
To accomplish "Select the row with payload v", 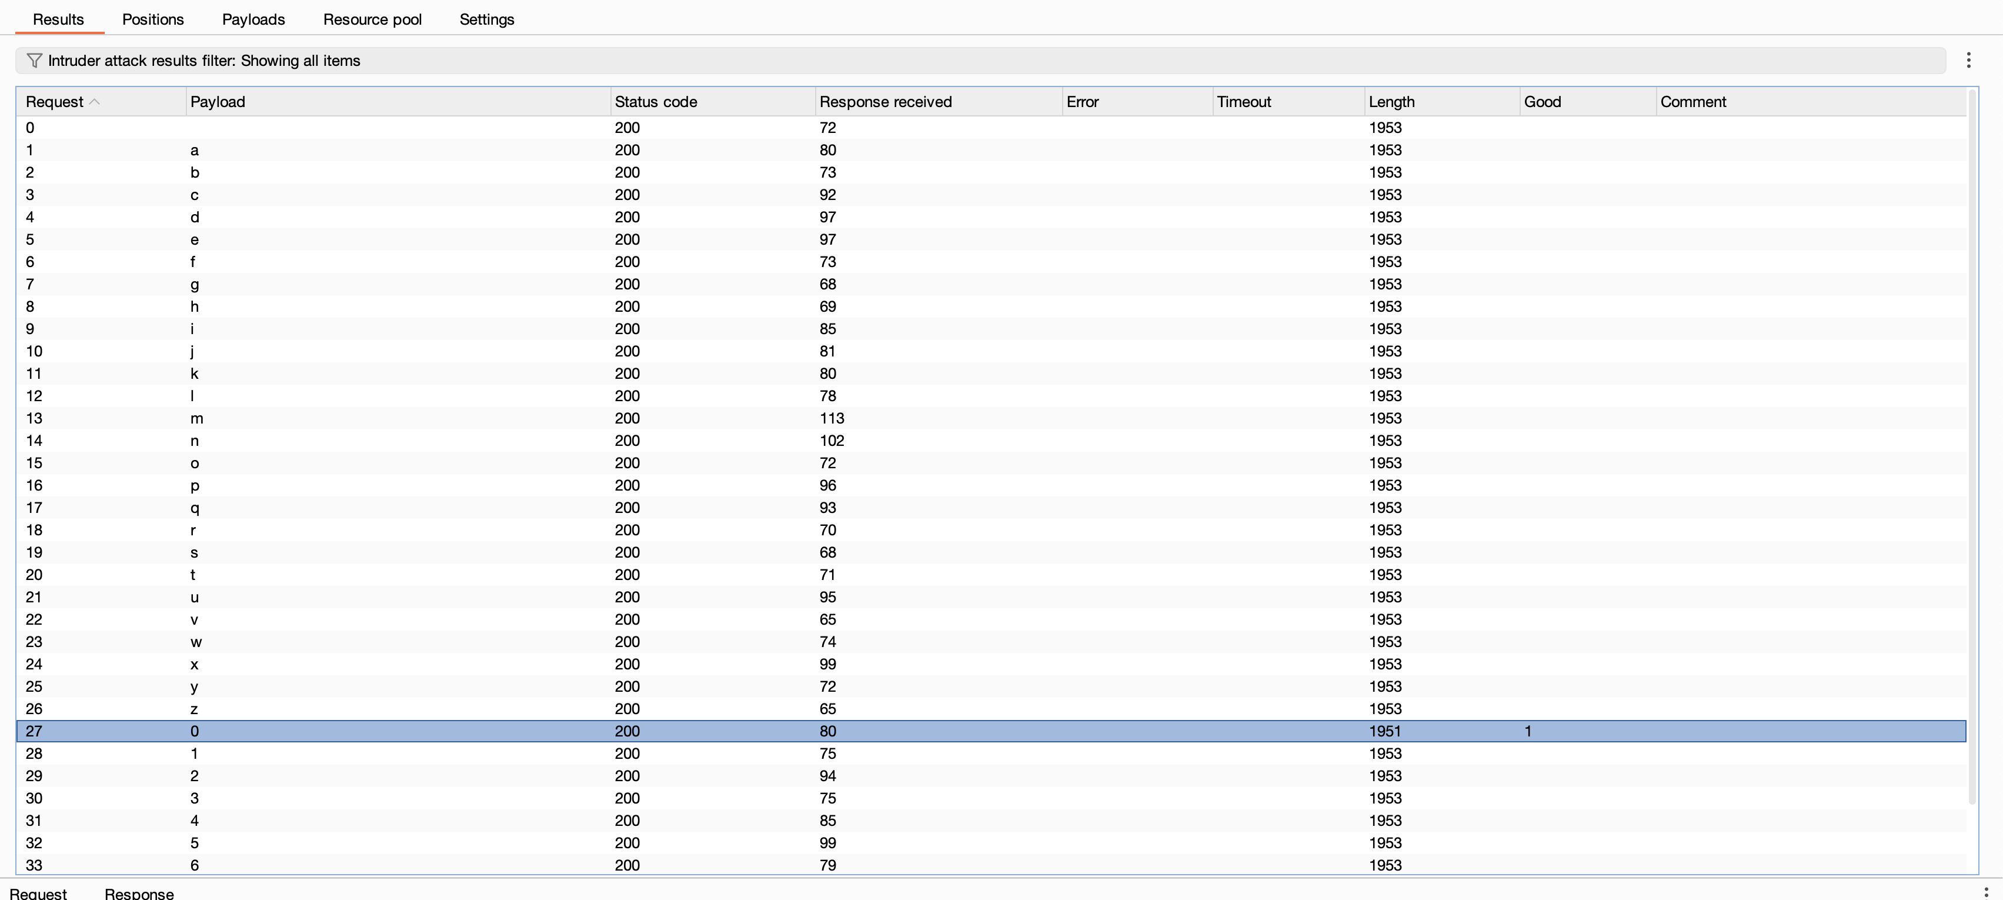I will (992, 620).
